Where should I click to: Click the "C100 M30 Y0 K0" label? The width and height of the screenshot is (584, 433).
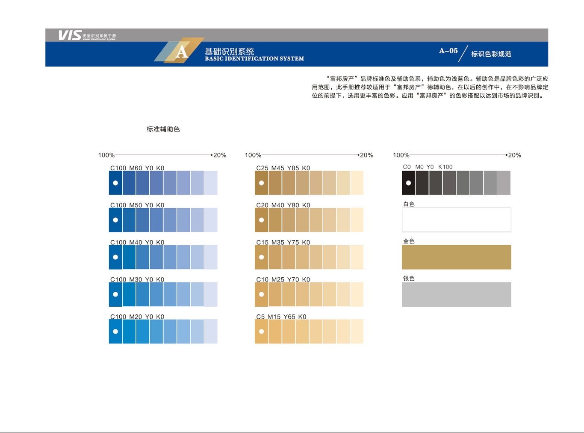click(137, 279)
